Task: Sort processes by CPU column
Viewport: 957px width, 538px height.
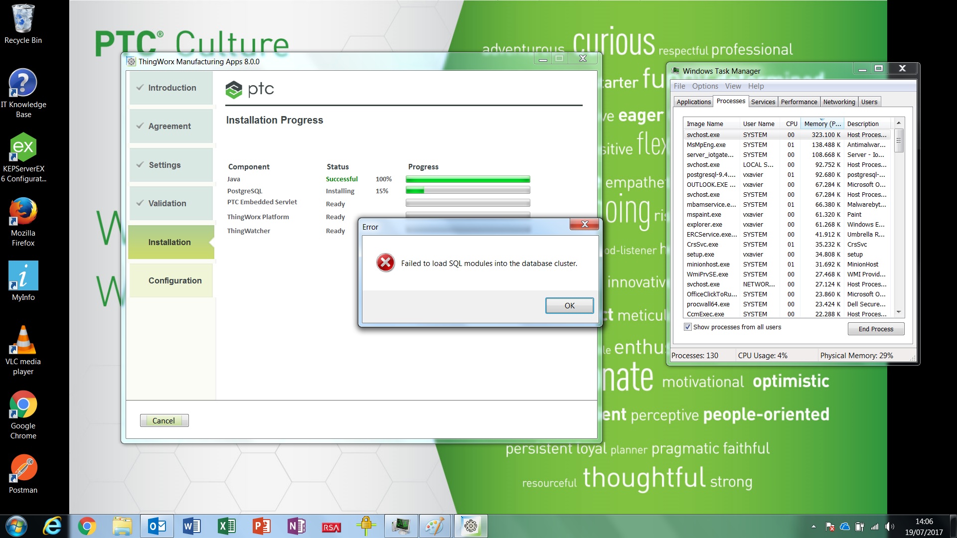Action: [791, 124]
